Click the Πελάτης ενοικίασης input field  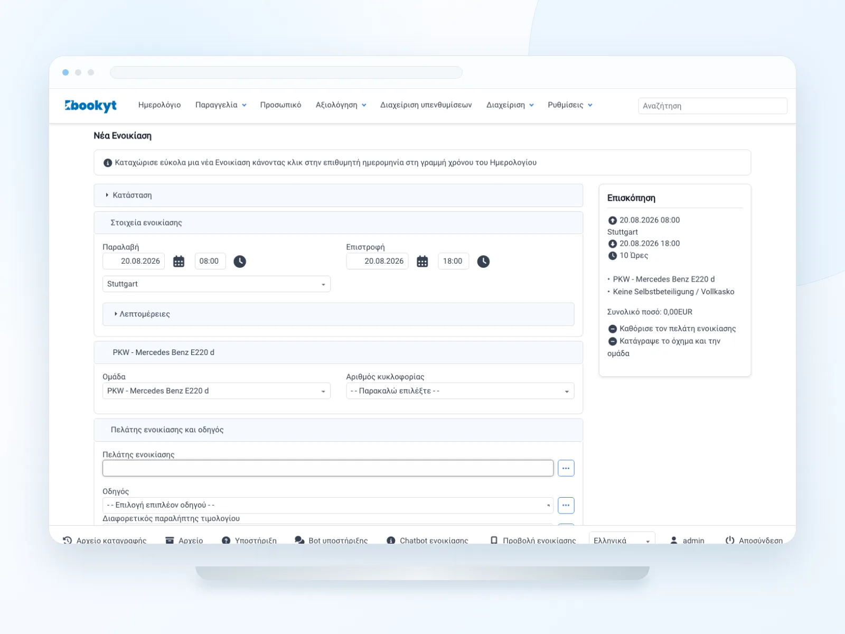click(x=328, y=468)
